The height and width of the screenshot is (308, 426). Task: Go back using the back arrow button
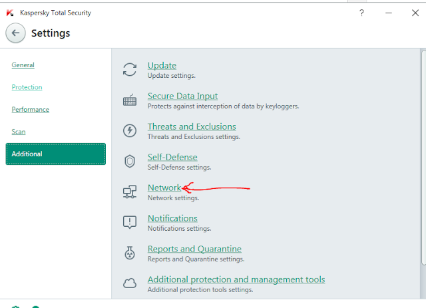coord(16,33)
